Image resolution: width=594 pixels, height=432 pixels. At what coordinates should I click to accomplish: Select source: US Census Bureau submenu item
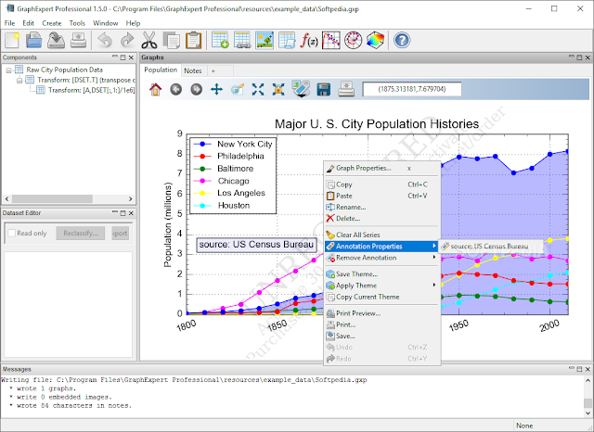[491, 247]
